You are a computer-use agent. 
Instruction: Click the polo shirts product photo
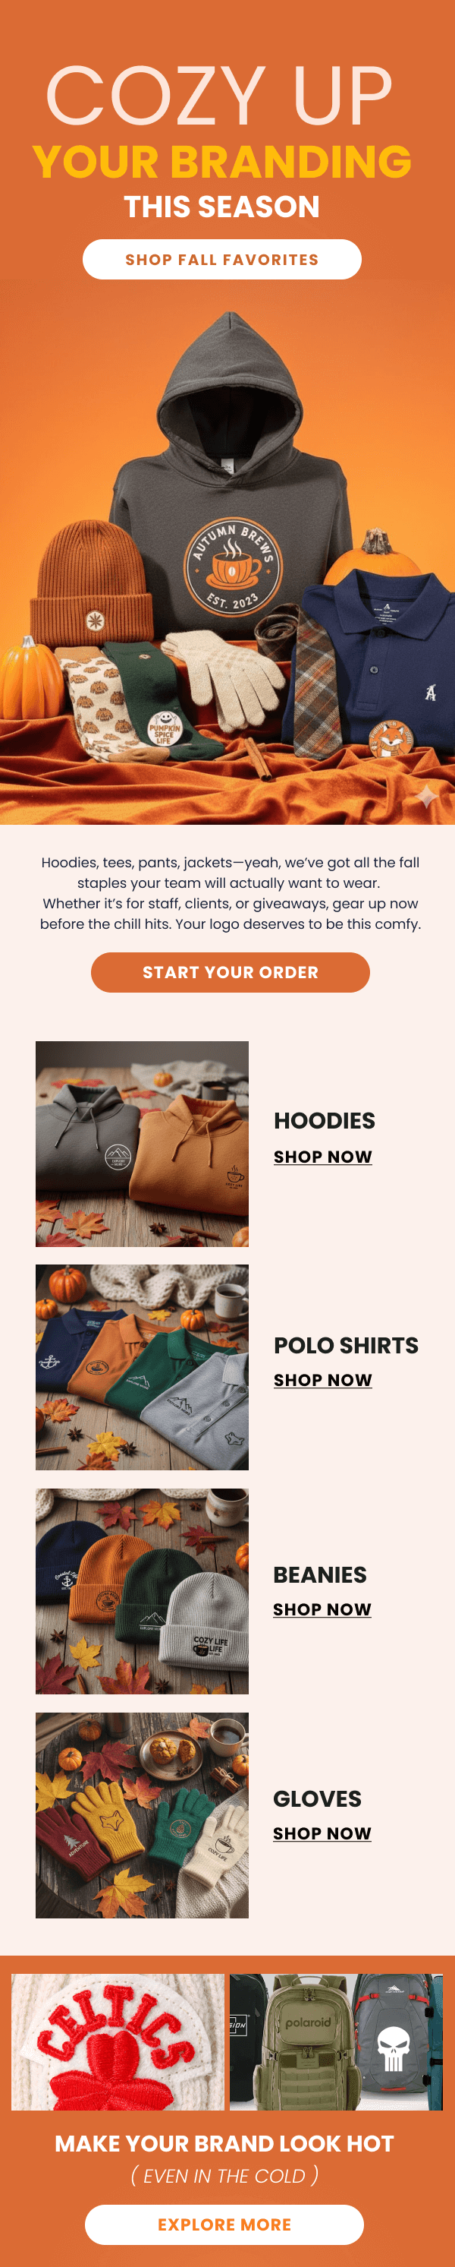[141, 1367]
